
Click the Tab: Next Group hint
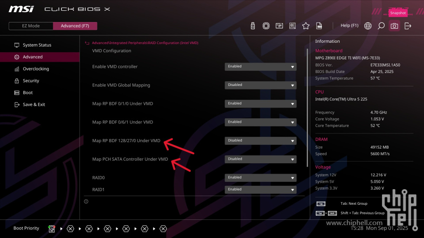pyautogui.click(x=354, y=204)
